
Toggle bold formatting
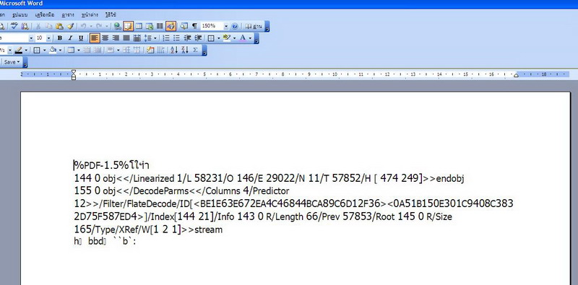[59, 38]
